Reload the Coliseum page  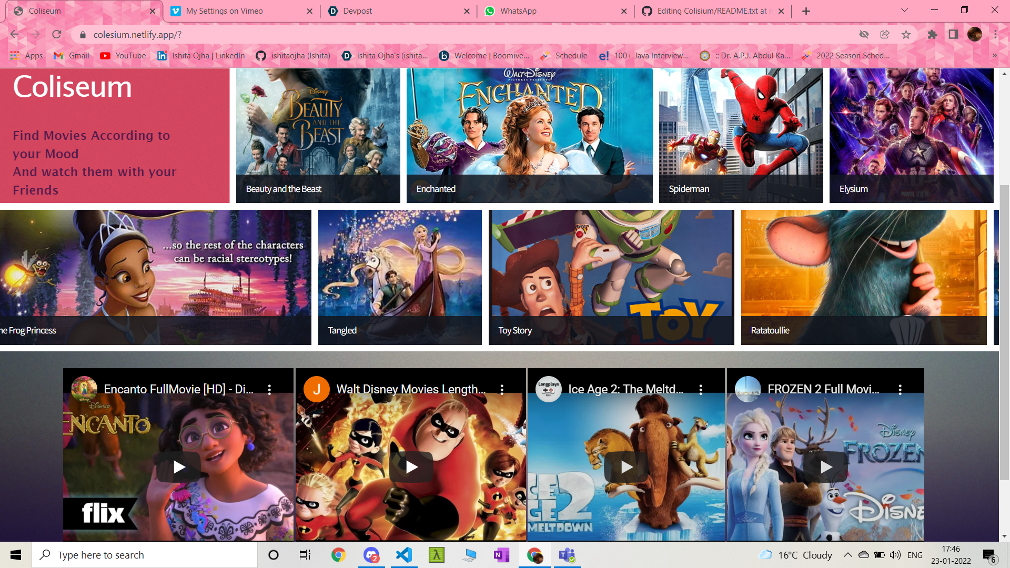tap(57, 35)
